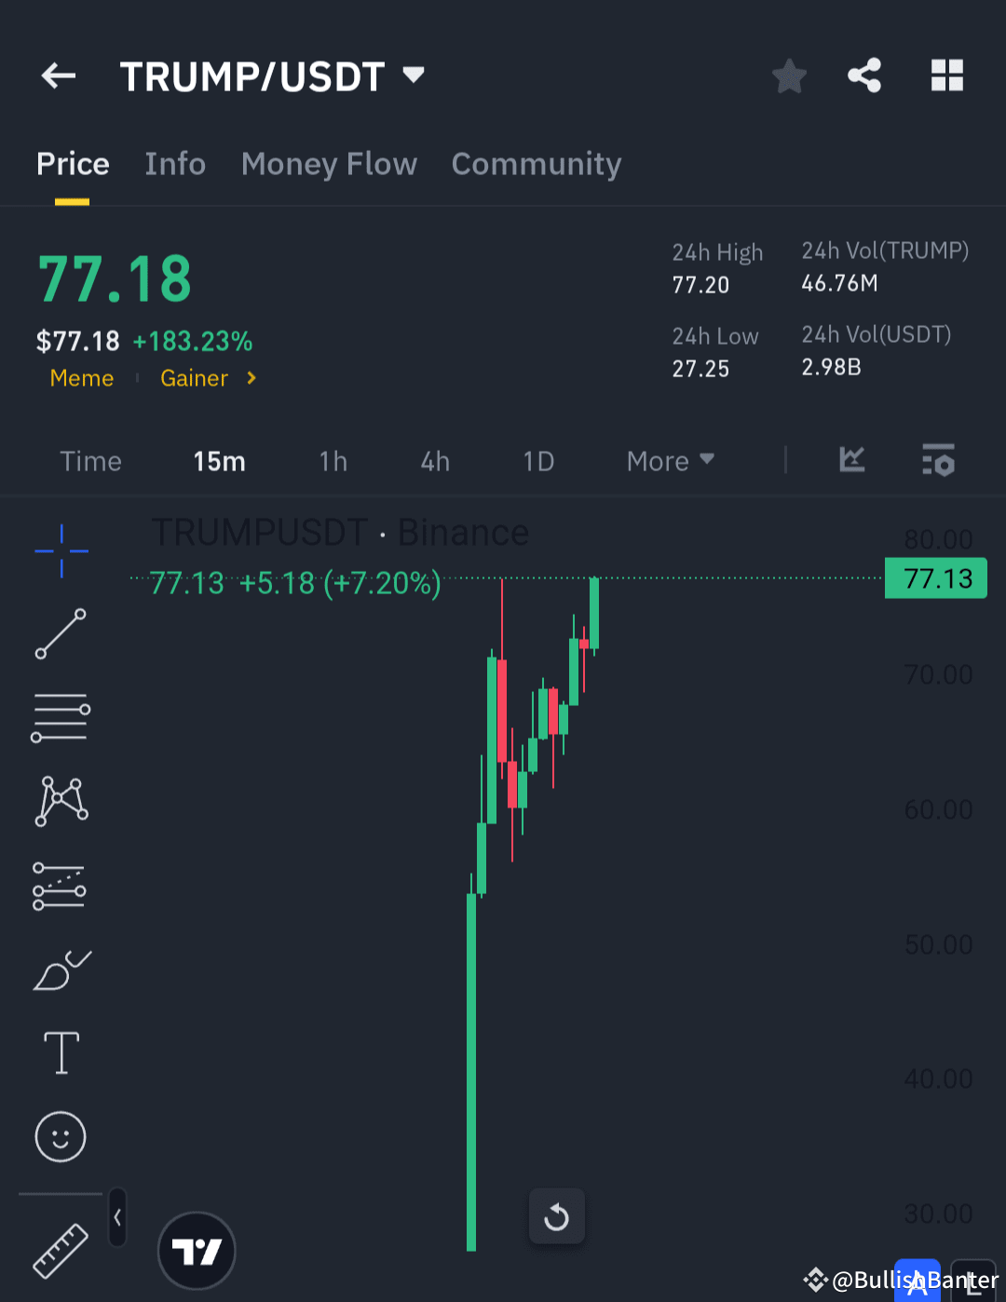Select the trend line drawing tool
Viewport: 1006px width, 1302px height.
click(60, 635)
